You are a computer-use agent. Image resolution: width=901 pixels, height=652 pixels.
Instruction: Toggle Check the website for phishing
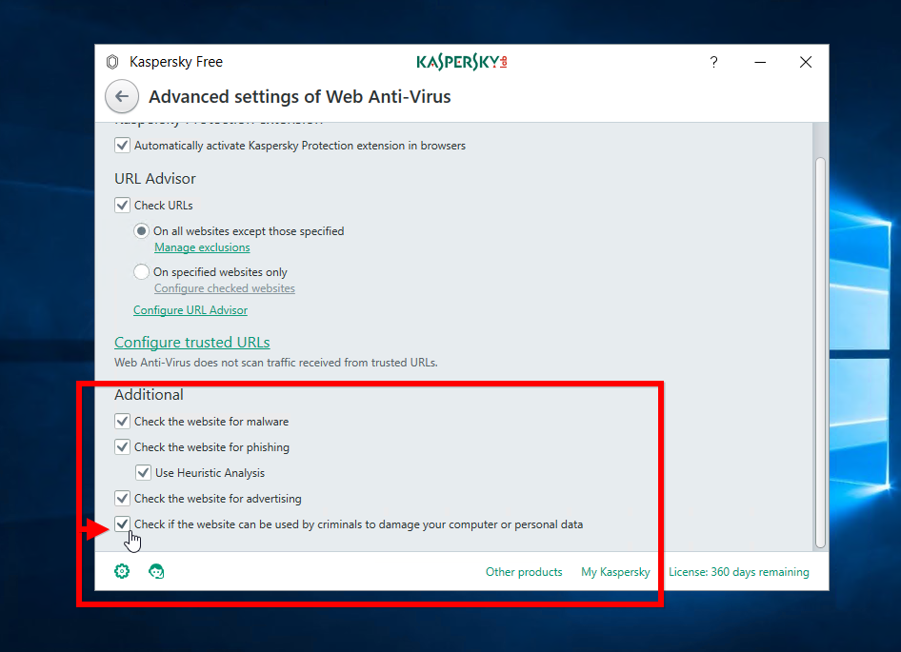coord(122,446)
